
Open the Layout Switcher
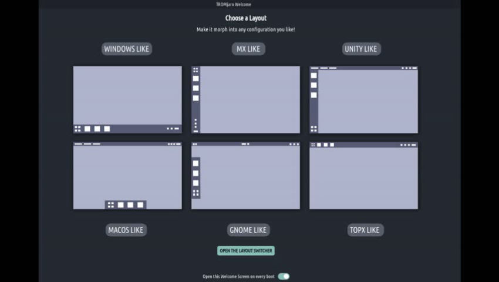(245, 251)
